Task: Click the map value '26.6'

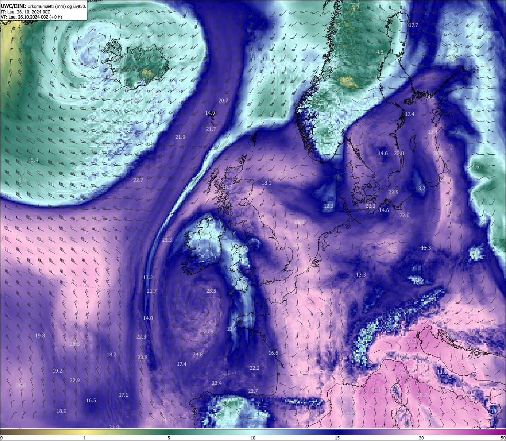Action: pyautogui.click(x=21, y=386)
